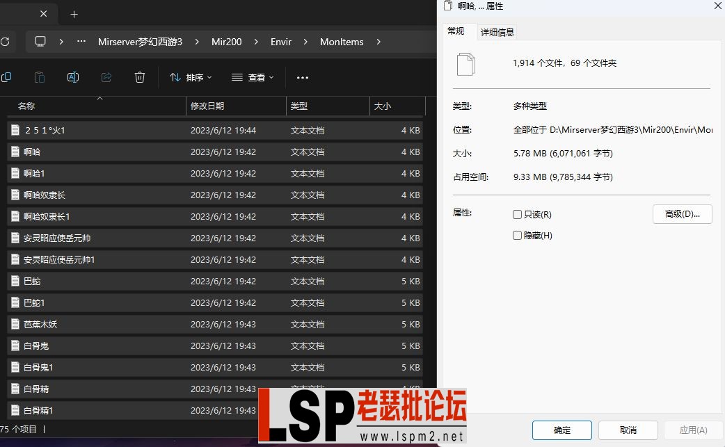Expand the chevron after Mirserver梦幻西游3
This screenshot has width=725, height=447.
[x=197, y=42]
